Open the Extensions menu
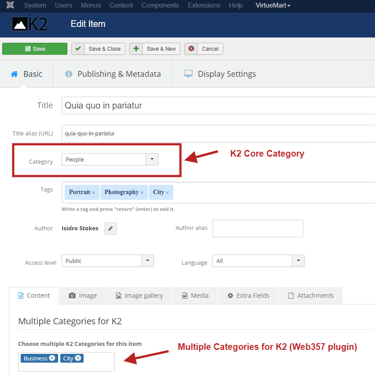Image resolution: width=375 pixels, height=375 pixels. pyautogui.click(x=204, y=5)
